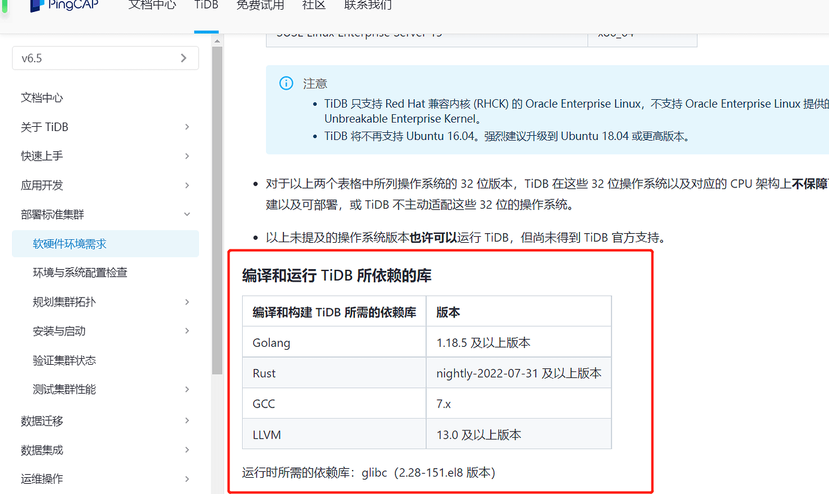
Task: Click heading 编译和运行 TiDB 所依赖的库
Action: [337, 276]
